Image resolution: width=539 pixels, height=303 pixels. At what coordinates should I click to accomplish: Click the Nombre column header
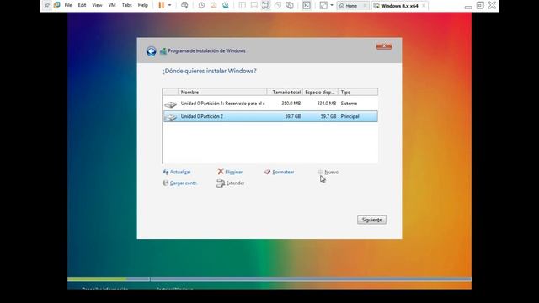click(x=222, y=92)
